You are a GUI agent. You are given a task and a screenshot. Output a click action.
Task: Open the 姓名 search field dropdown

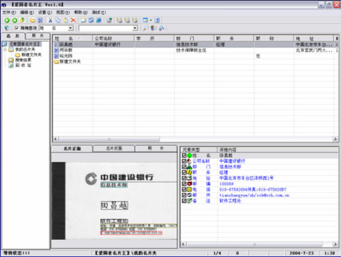click(71, 28)
